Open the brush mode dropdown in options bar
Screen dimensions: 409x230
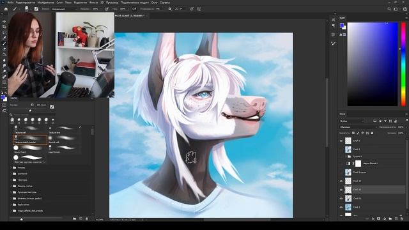click(x=64, y=9)
